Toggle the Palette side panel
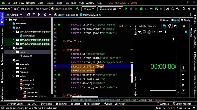This screenshot has width=197, height=110. (x=135, y=30)
